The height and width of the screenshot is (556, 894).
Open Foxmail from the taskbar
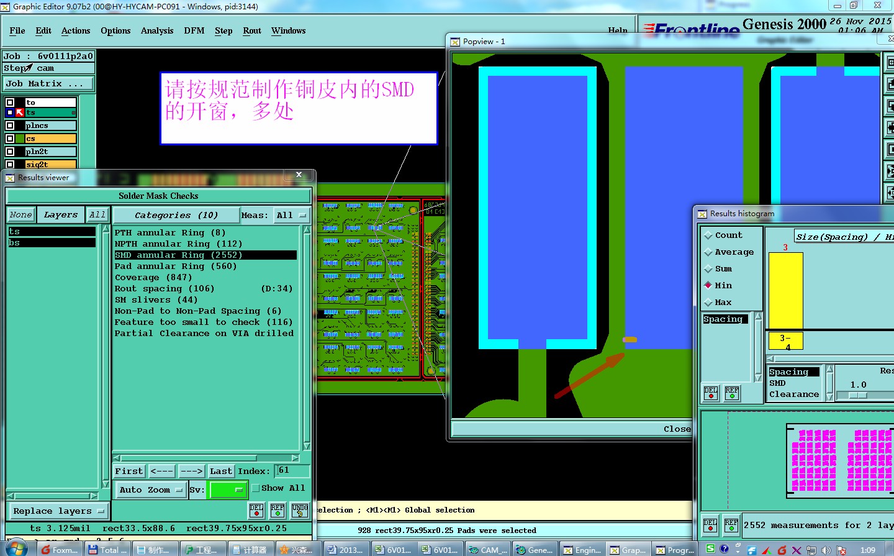(x=60, y=550)
